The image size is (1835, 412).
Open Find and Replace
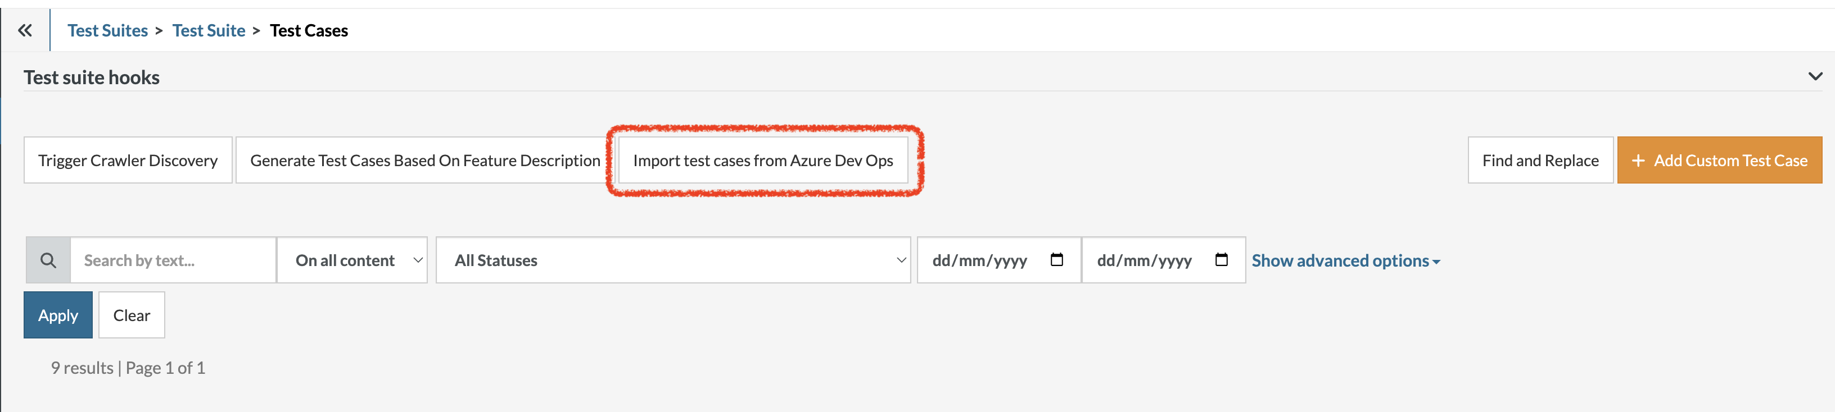coord(1539,161)
